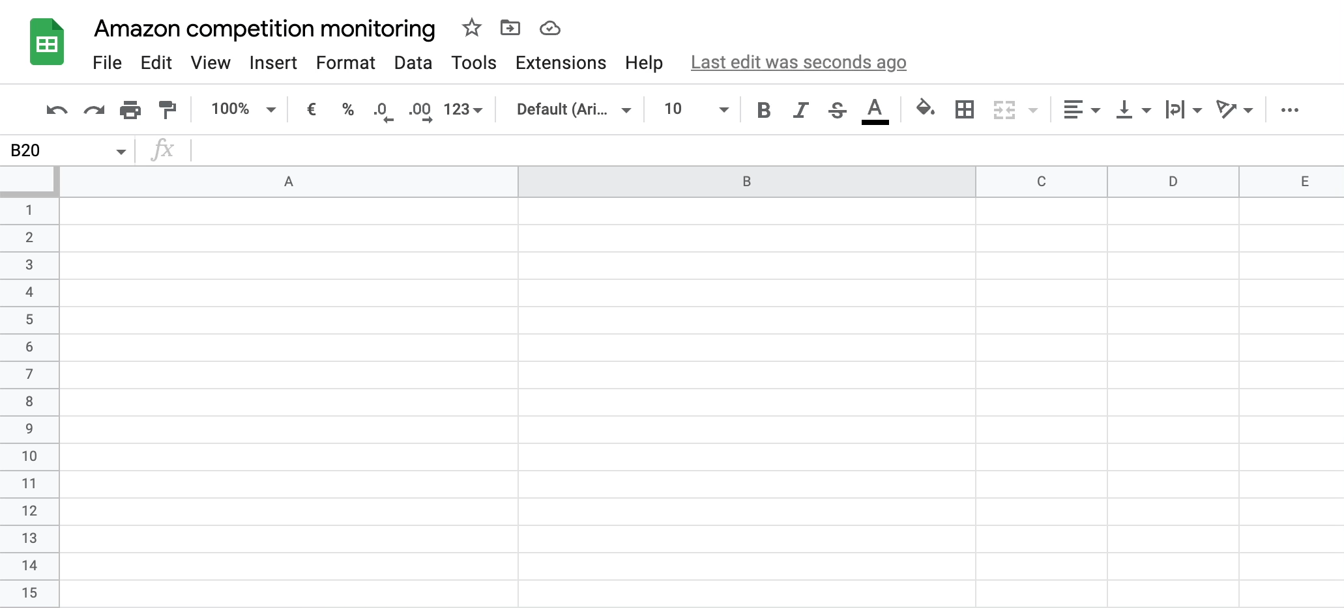Open the Data menu
The height and width of the screenshot is (608, 1344).
coord(413,62)
